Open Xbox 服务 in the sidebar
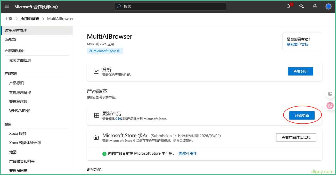 coord(18,134)
